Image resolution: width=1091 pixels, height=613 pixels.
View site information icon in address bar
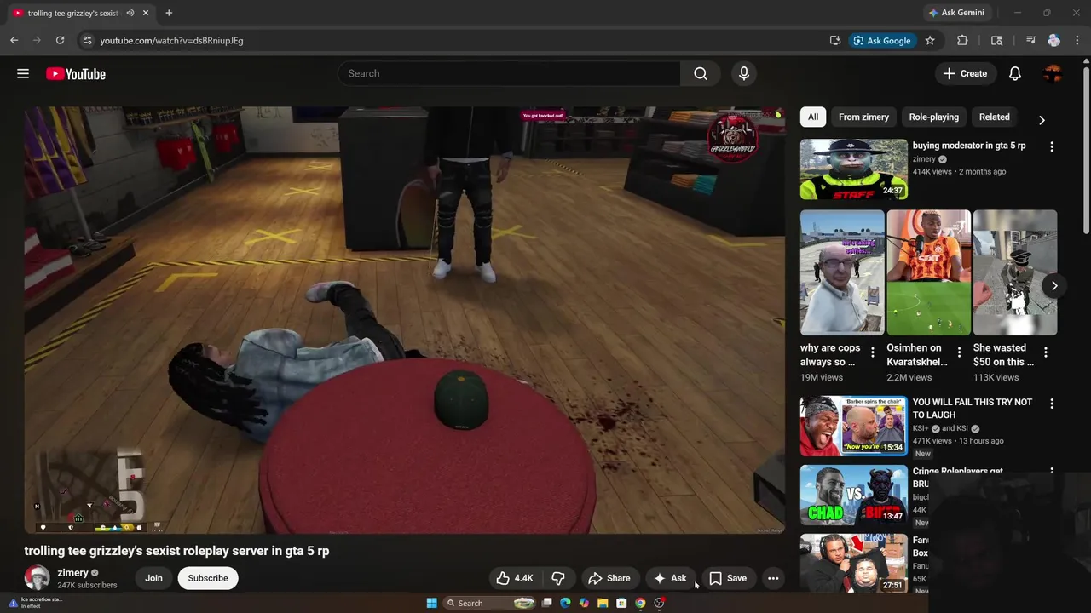point(86,40)
